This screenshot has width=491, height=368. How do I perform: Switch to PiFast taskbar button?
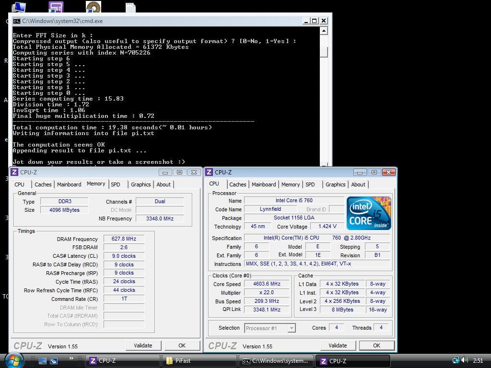[199, 361]
